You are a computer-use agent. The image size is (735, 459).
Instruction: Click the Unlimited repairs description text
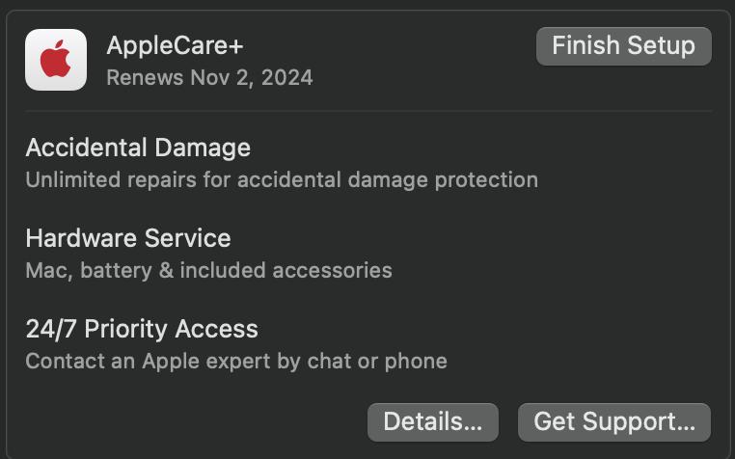[x=281, y=179]
